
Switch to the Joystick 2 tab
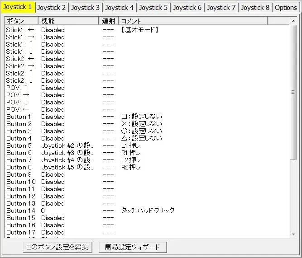(x=52, y=8)
